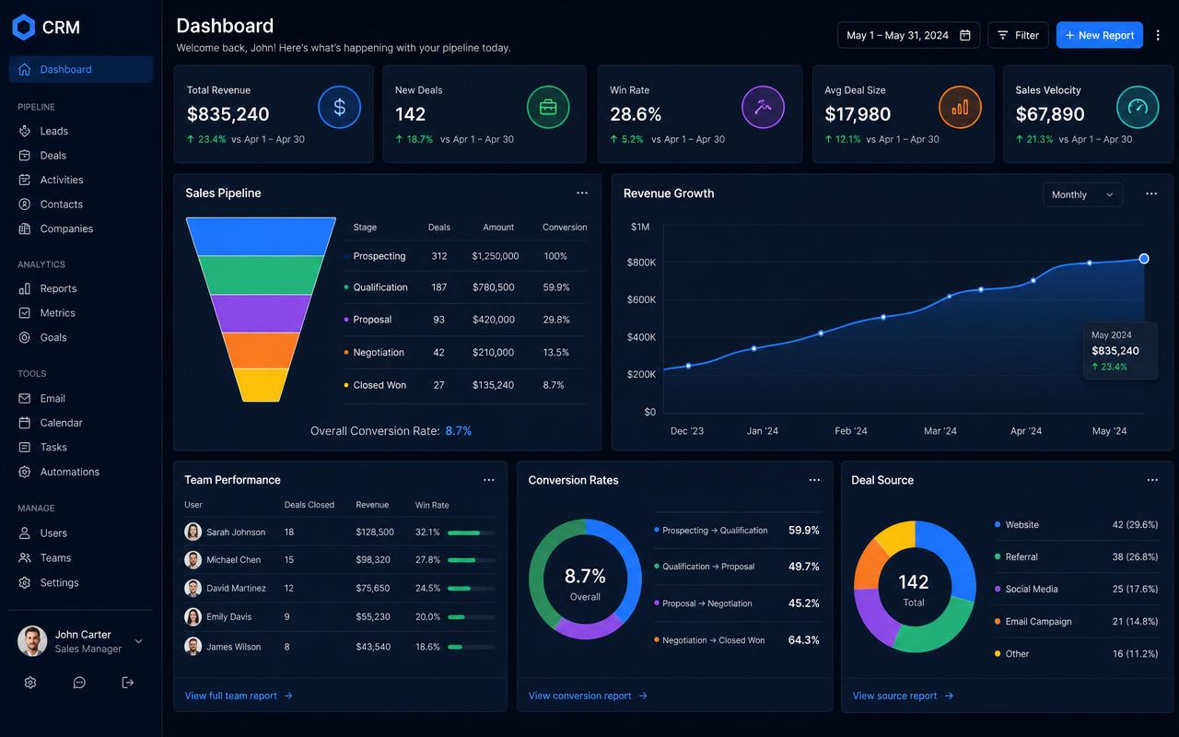Viewport: 1179px width, 737px height.
Task: Open Sales Pipeline card options menu
Action: pos(582,193)
